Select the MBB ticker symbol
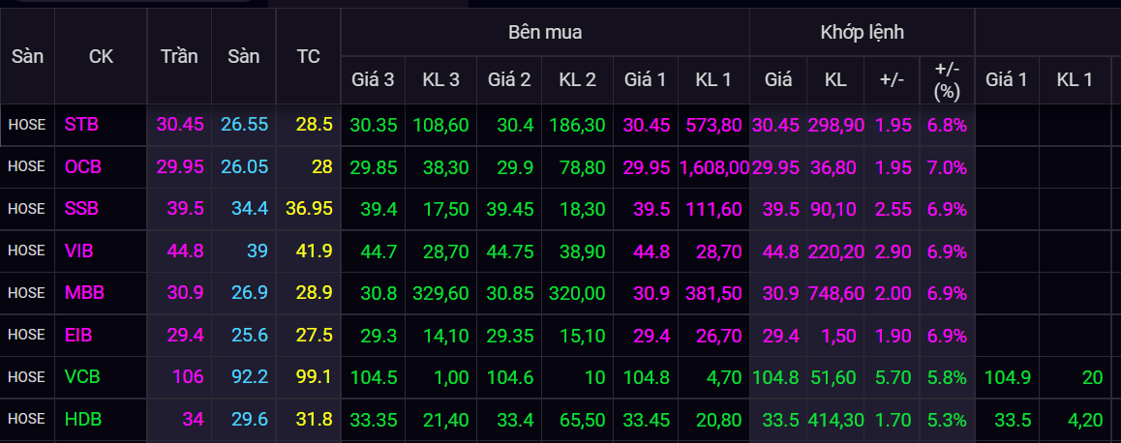This screenshot has height=443, width=1121. (82, 293)
